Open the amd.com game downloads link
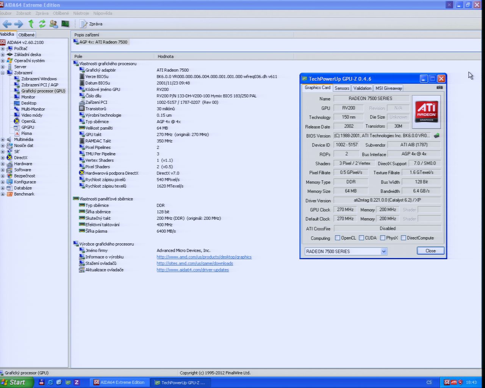 (195, 263)
